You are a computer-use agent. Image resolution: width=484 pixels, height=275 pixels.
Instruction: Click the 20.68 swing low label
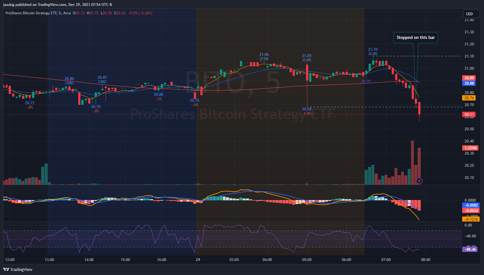pyautogui.click(x=307, y=109)
